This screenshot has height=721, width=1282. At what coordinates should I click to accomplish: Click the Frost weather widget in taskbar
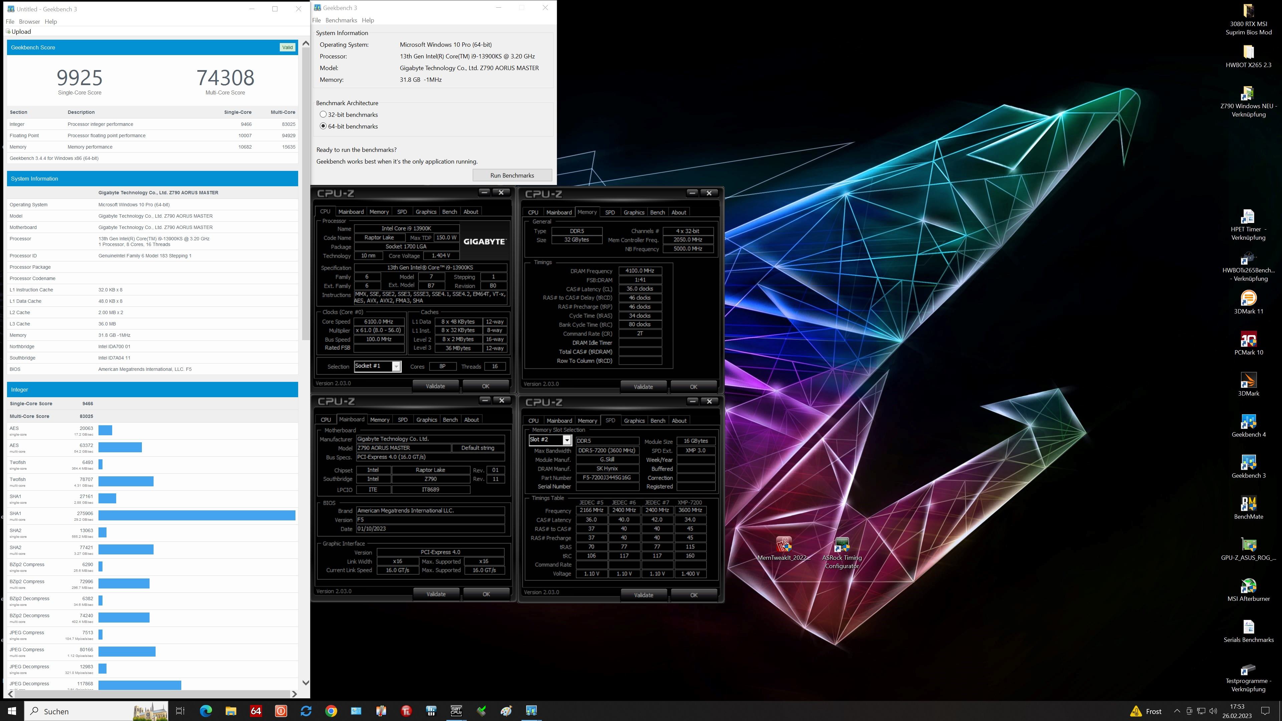1145,711
